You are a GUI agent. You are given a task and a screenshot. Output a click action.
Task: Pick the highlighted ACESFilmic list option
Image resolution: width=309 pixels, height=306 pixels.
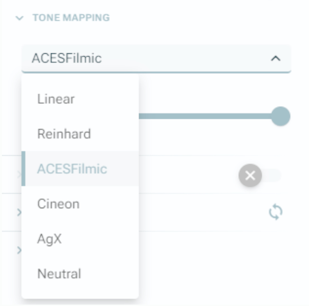point(72,169)
